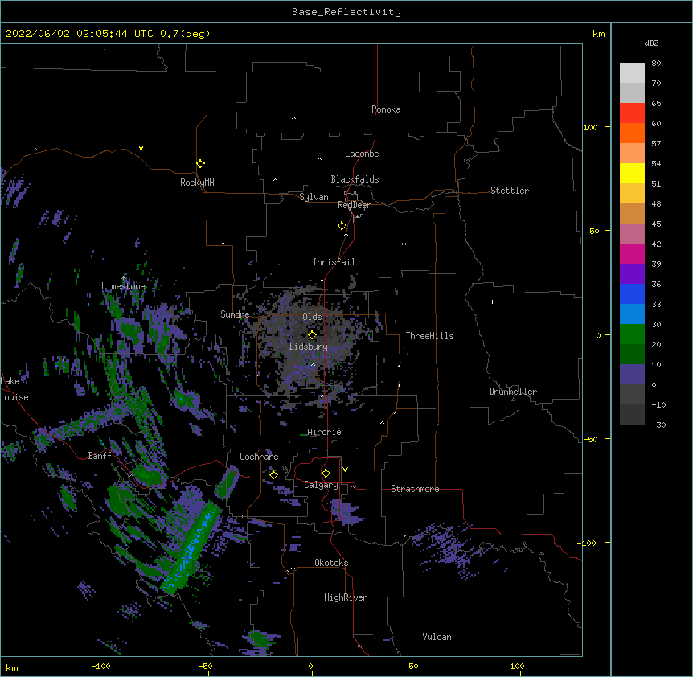
Task: Click the yellow V marker northeast of Calgary
Action: (345, 470)
